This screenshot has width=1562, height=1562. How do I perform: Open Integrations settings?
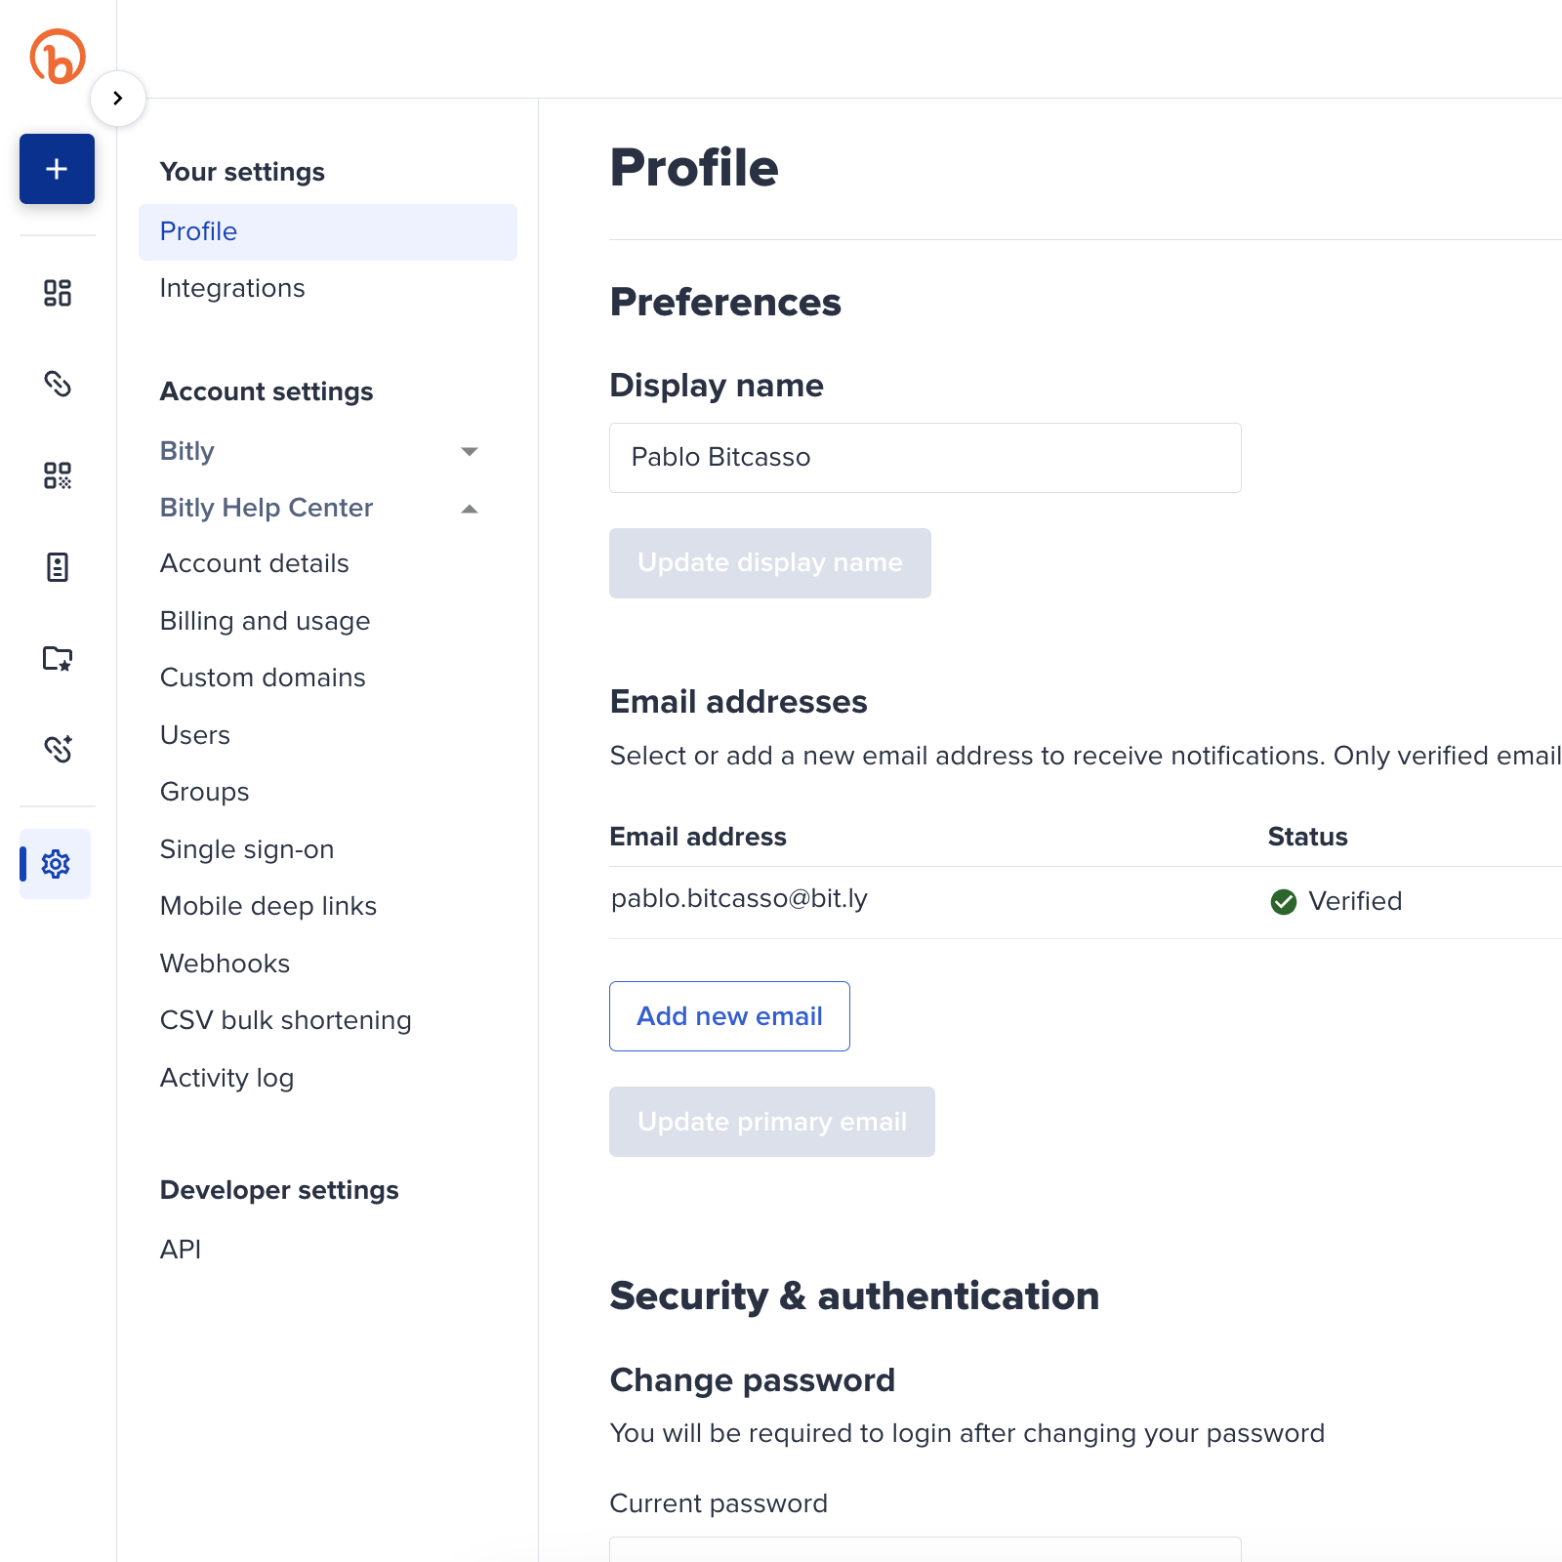232,288
